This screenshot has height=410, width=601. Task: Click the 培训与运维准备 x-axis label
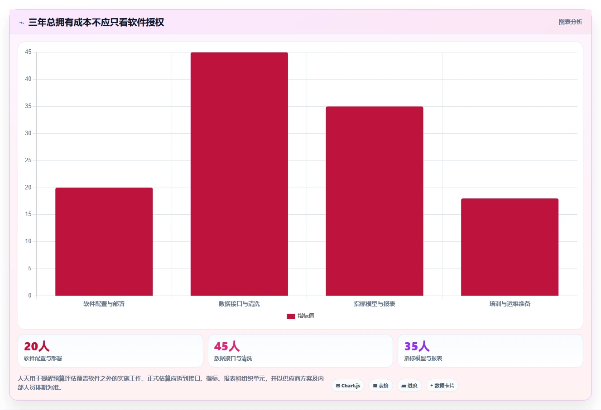point(510,304)
